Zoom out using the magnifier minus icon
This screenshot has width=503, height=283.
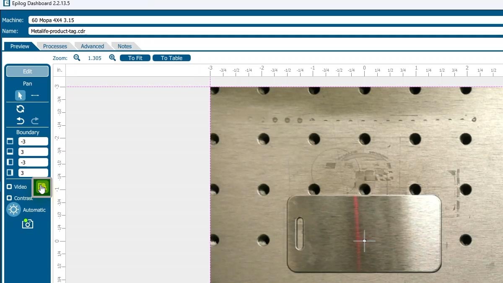click(77, 57)
